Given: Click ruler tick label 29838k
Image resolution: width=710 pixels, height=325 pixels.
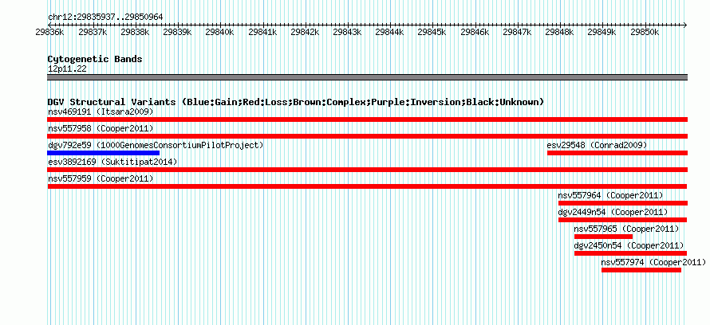Looking at the screenshot, I should click(135, 32).
